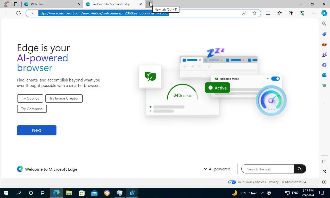This screenshot has width=330, height=198.
Task: Start Read aloud from address bar
Action: 244,13
